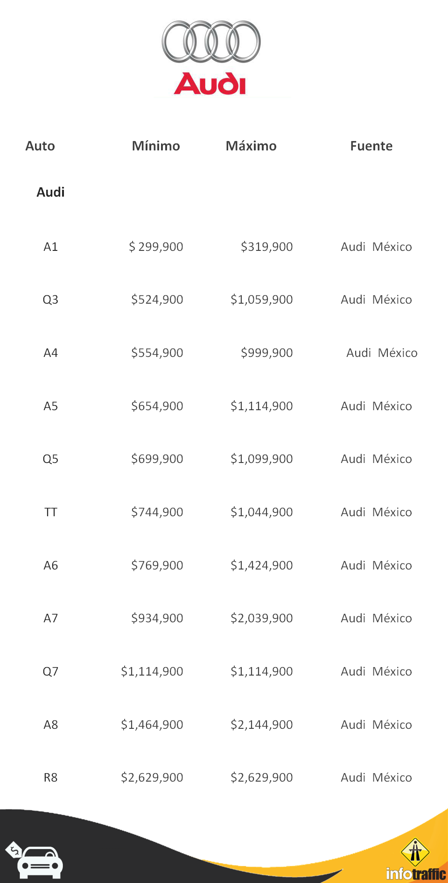
Task: Click the A1 model row label
Action: [x=50, y=247]
